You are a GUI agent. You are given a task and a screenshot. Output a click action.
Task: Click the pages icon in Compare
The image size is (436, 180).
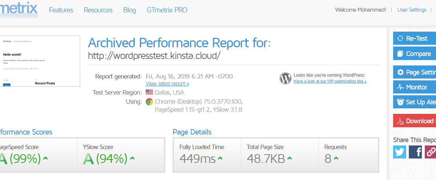pos(400,54)
